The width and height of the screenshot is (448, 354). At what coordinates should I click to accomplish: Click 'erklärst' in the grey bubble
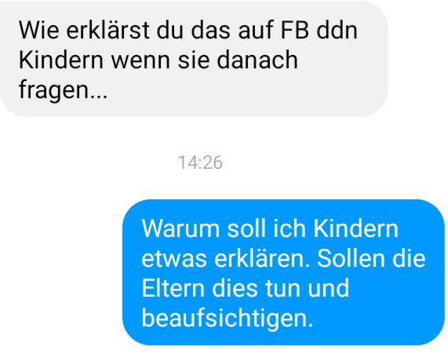coord(108,30)
